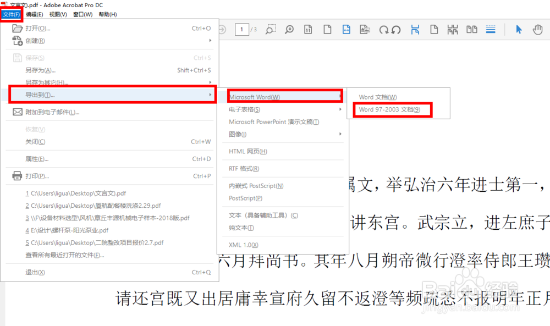Select XML 1.0(X) export option
This screenshot has width=550, height=326.
click(283, 245)
